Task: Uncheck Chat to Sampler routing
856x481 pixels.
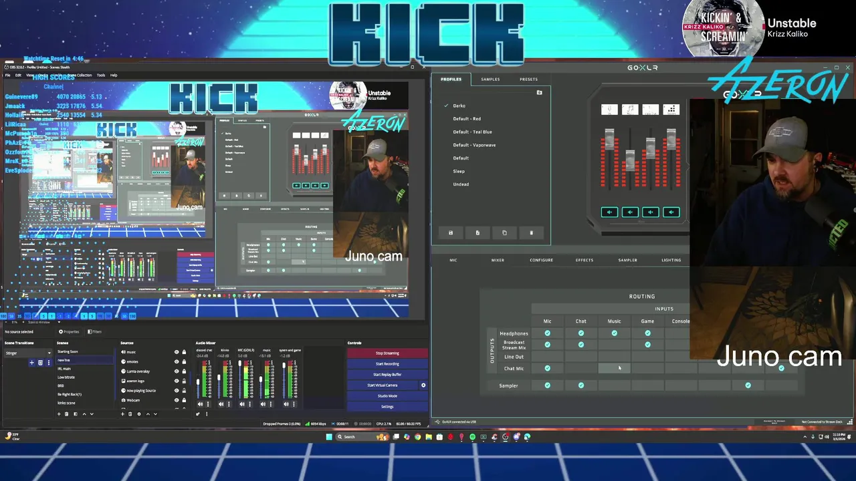Action: click(581, 385)
